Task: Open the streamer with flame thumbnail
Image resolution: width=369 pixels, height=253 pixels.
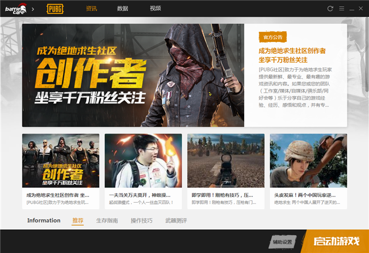Action: 143,161
